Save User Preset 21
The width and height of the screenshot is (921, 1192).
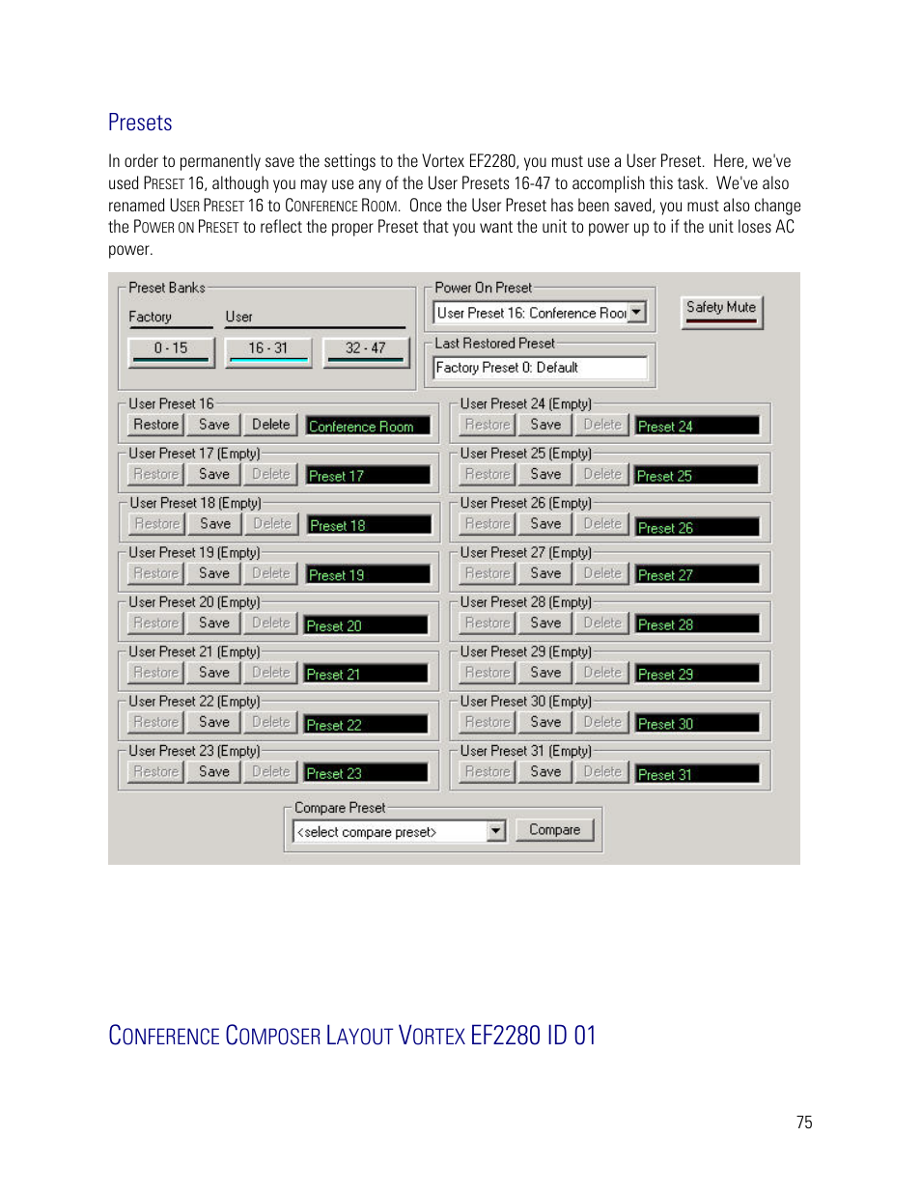tap(214, 673)
